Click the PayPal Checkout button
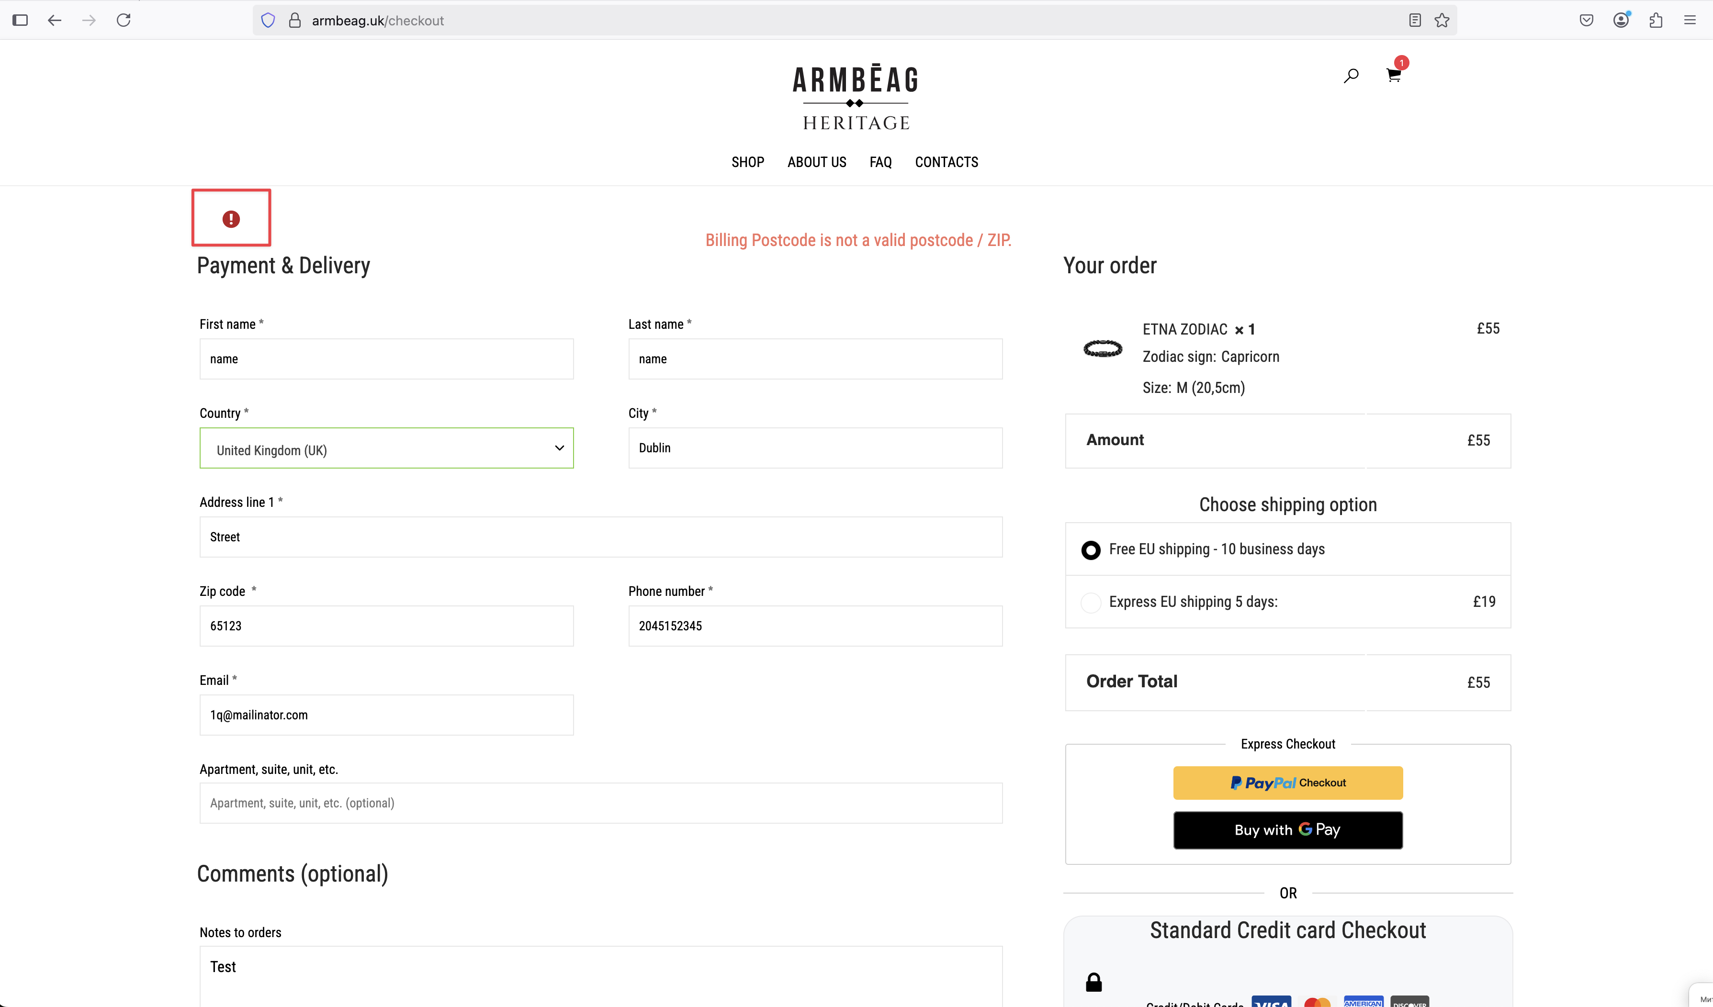Screen dimensions: 1713x1007 coord(1287,783)
